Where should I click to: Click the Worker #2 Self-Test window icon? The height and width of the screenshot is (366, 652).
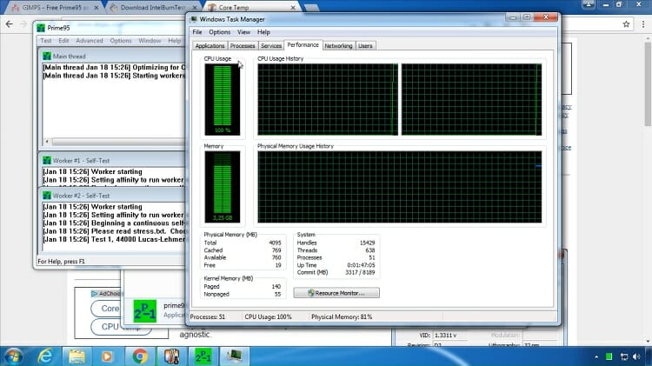coord(47,196)
